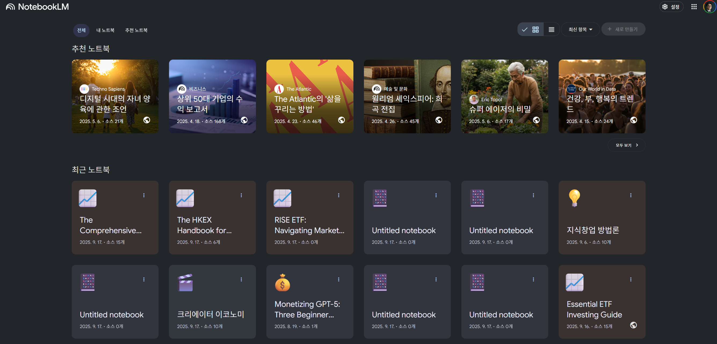
Task: Click the settings gear button
Action: (x=671, y=7)
